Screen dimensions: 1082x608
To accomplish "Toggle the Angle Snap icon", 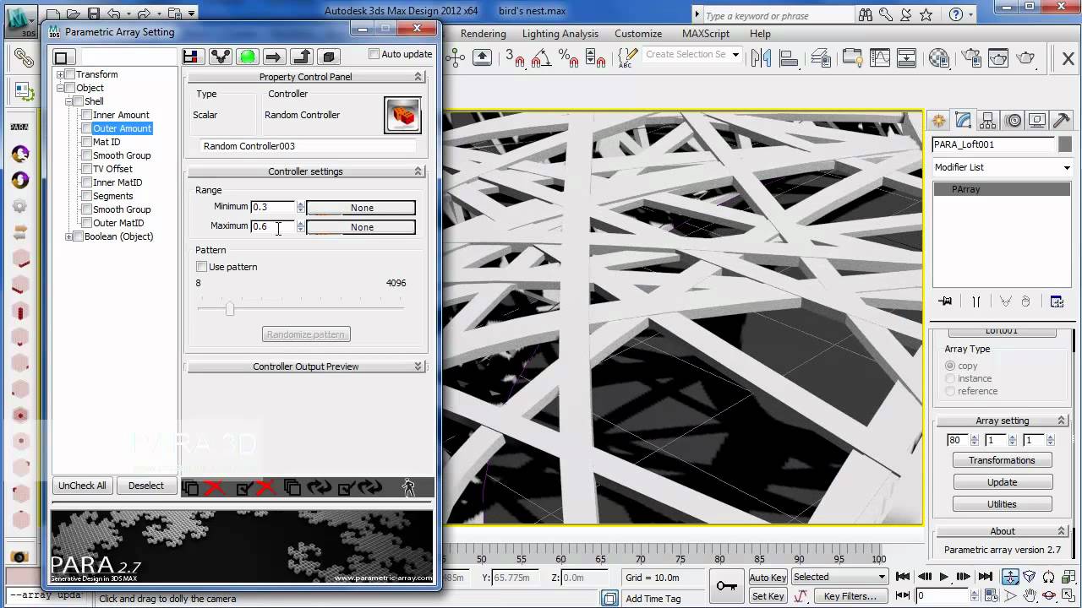I will click(x=542, y=57).
